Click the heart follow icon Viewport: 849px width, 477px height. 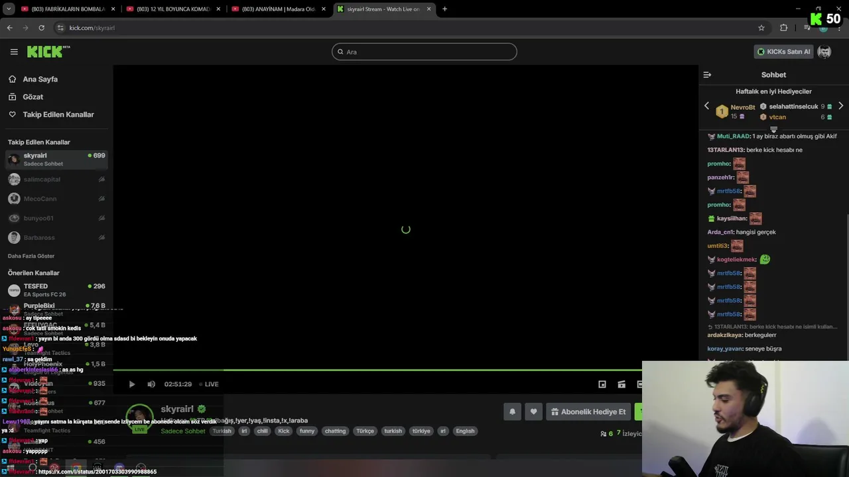[x=533, y=411]
